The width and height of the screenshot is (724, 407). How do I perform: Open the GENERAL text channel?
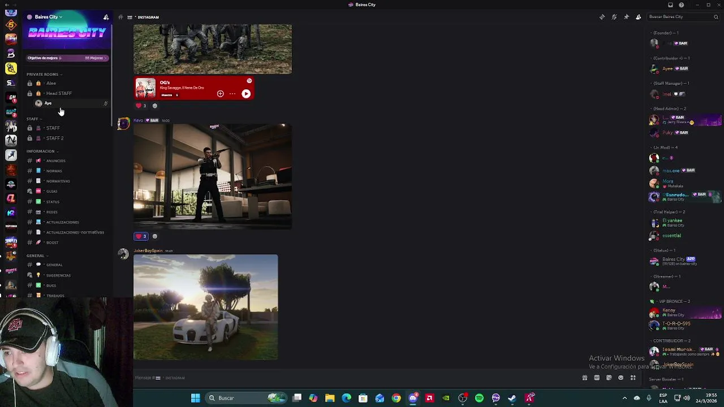(67, 265)
